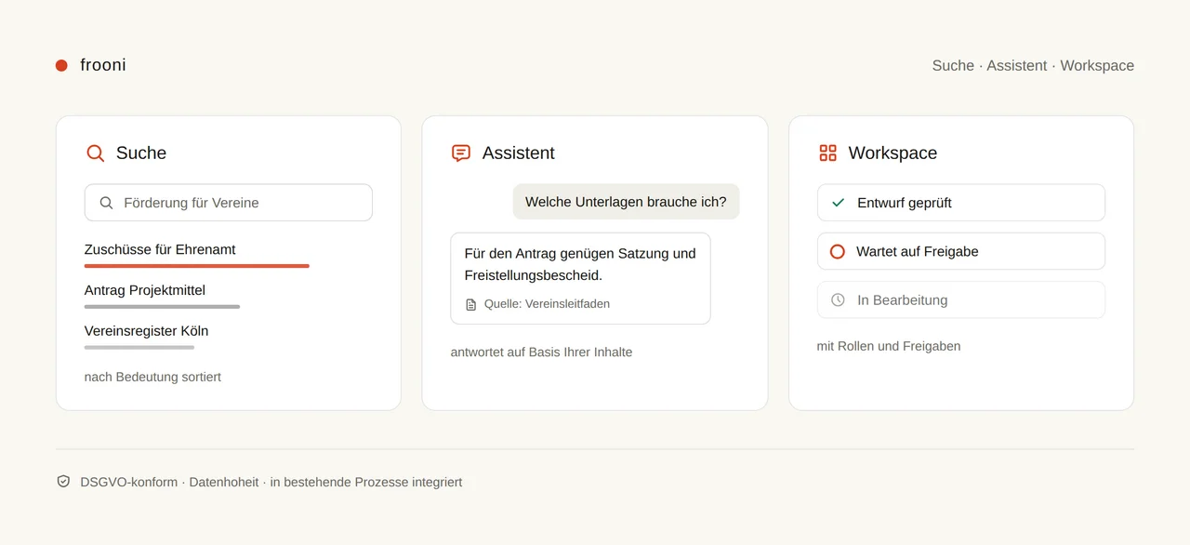Select the In Bearbeitung item
The height and width of the screenshot is (545, 1190).
[961, 299]
